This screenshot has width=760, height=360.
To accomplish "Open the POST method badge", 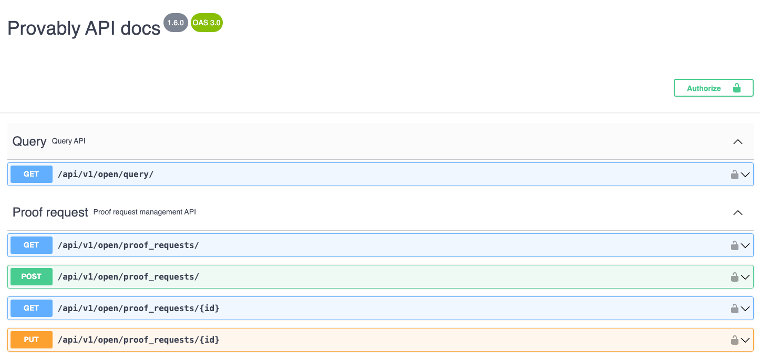I will tap(32, 277).
